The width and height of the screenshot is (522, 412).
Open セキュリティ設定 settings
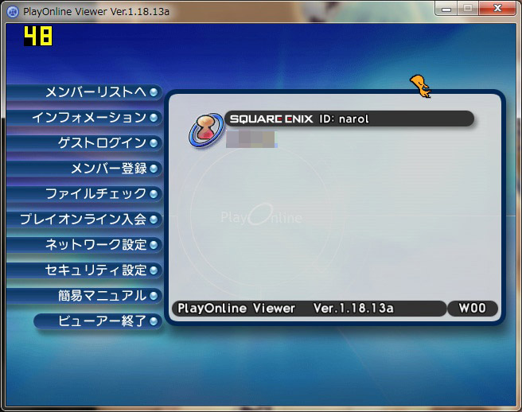click(x=84, y=270)
